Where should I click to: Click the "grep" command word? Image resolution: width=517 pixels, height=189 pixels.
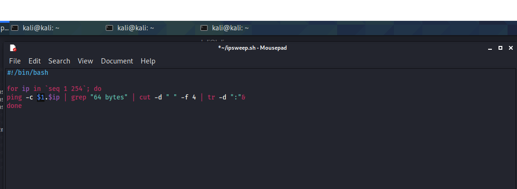click(79, 97)
